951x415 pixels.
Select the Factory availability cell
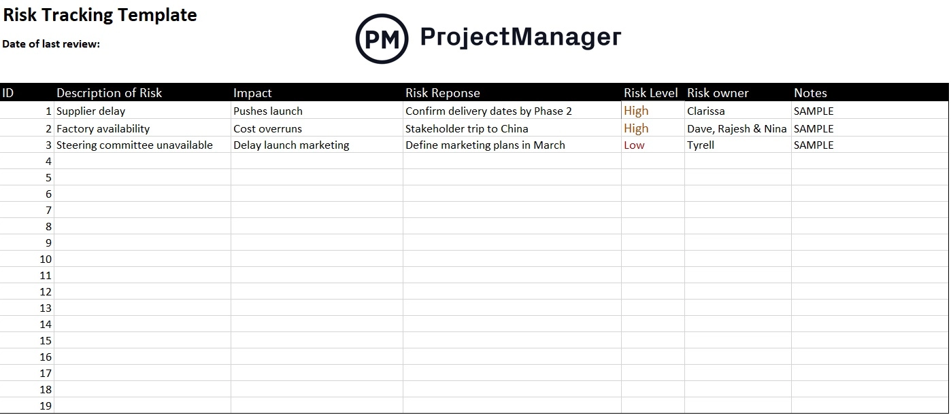pos(103,128)
